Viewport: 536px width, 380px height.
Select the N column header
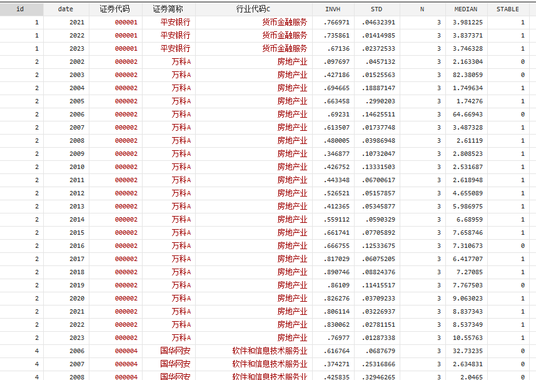coord(422,9)
